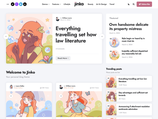Share Laura Dallas post via share icon
This screenshot has width=158, height=119.
(11, 96)
